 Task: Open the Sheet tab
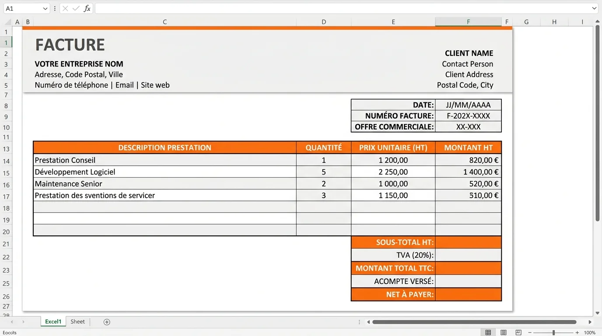pos(77,322)
